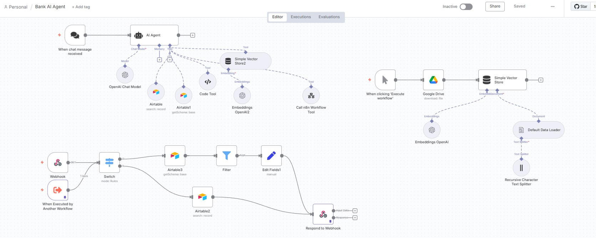Click the Share button
This screenshot has width=596, height=238.
pos(495,6)
